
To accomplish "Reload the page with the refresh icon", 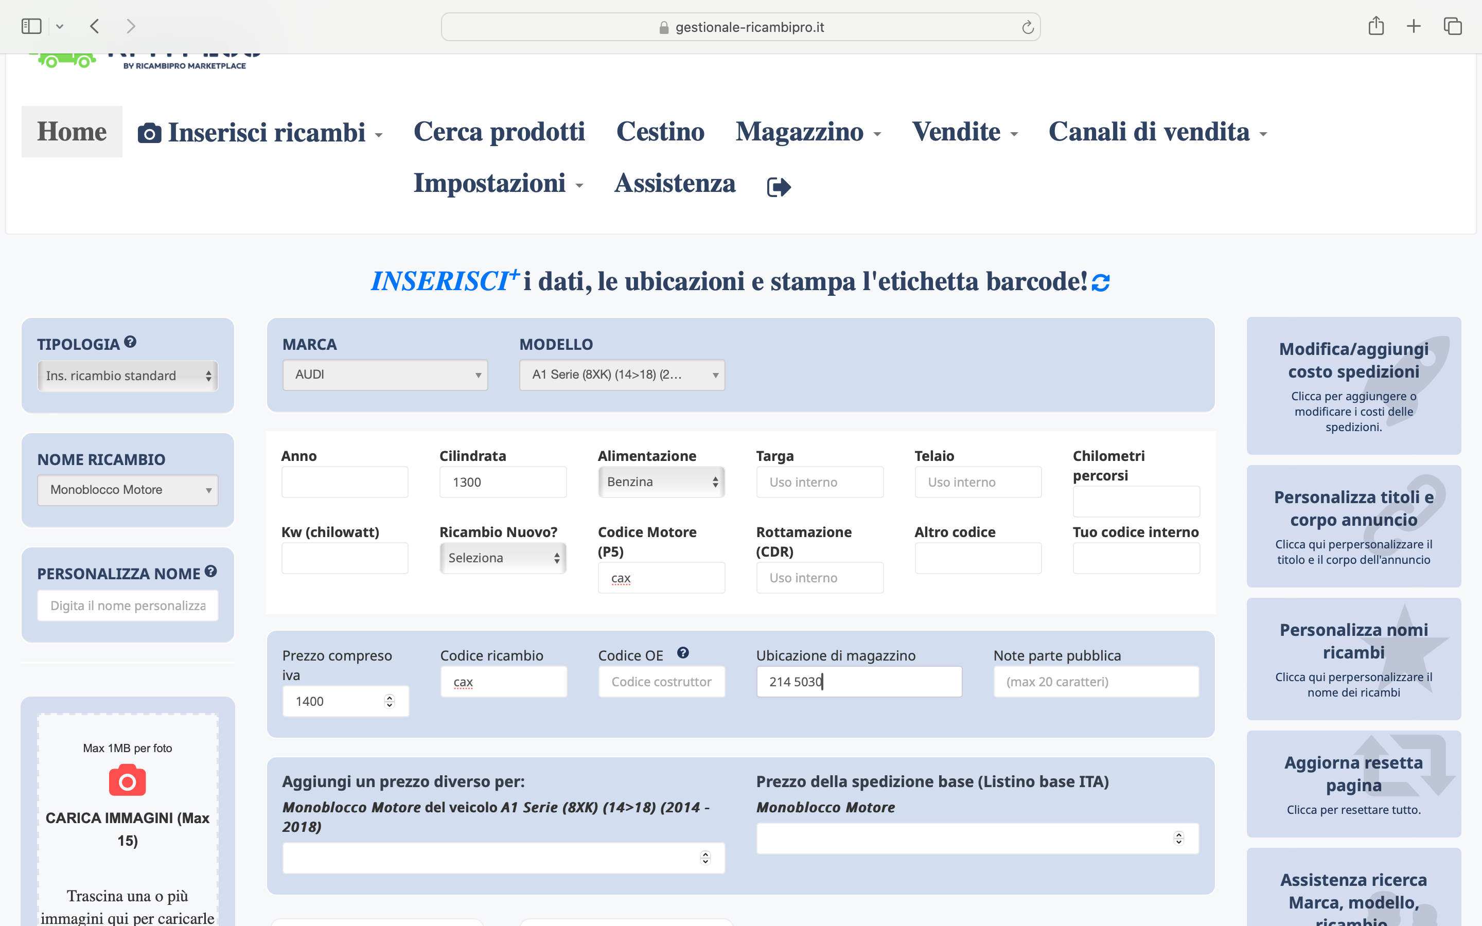I will (1028, 27).
